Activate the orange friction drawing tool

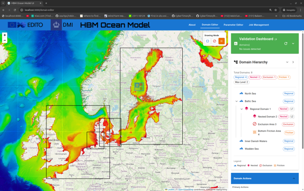point(221,41)
